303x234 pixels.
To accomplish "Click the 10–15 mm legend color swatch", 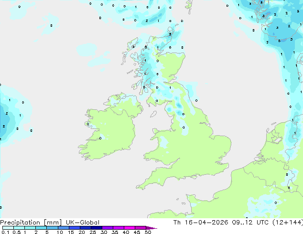I will coord(63,228).
